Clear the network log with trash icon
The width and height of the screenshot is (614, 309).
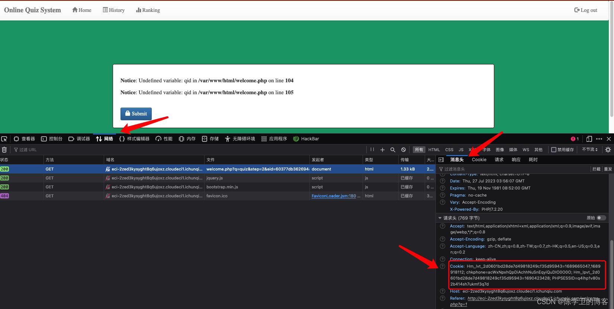(4, 150)
